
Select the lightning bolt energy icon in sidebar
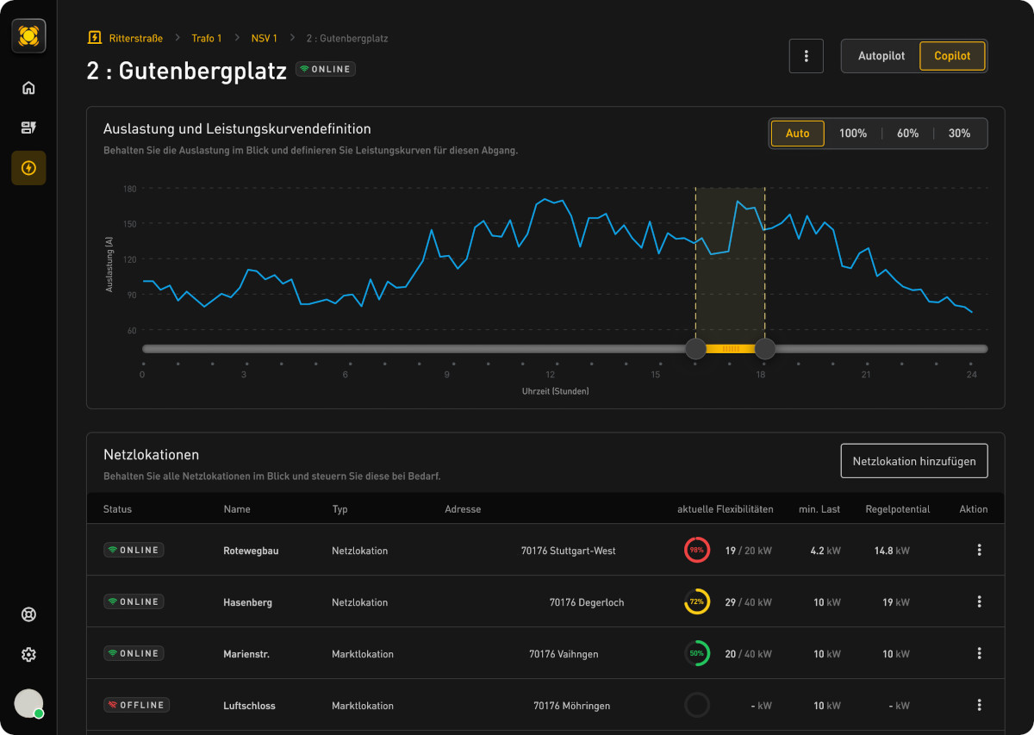(28, 168)
